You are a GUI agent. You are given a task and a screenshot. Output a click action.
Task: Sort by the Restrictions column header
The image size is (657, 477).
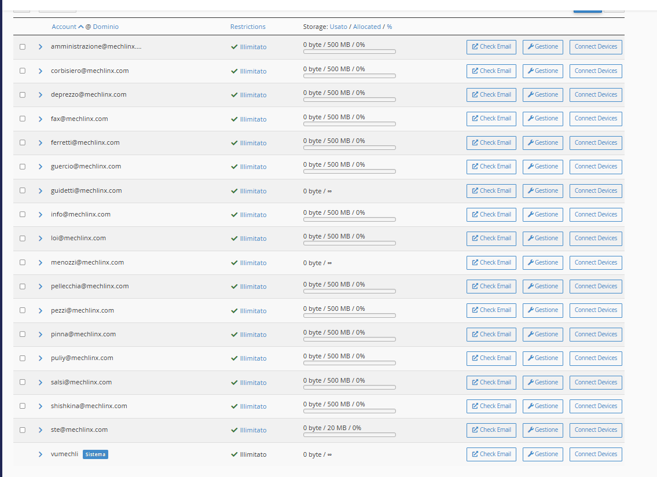click(248, 27)
